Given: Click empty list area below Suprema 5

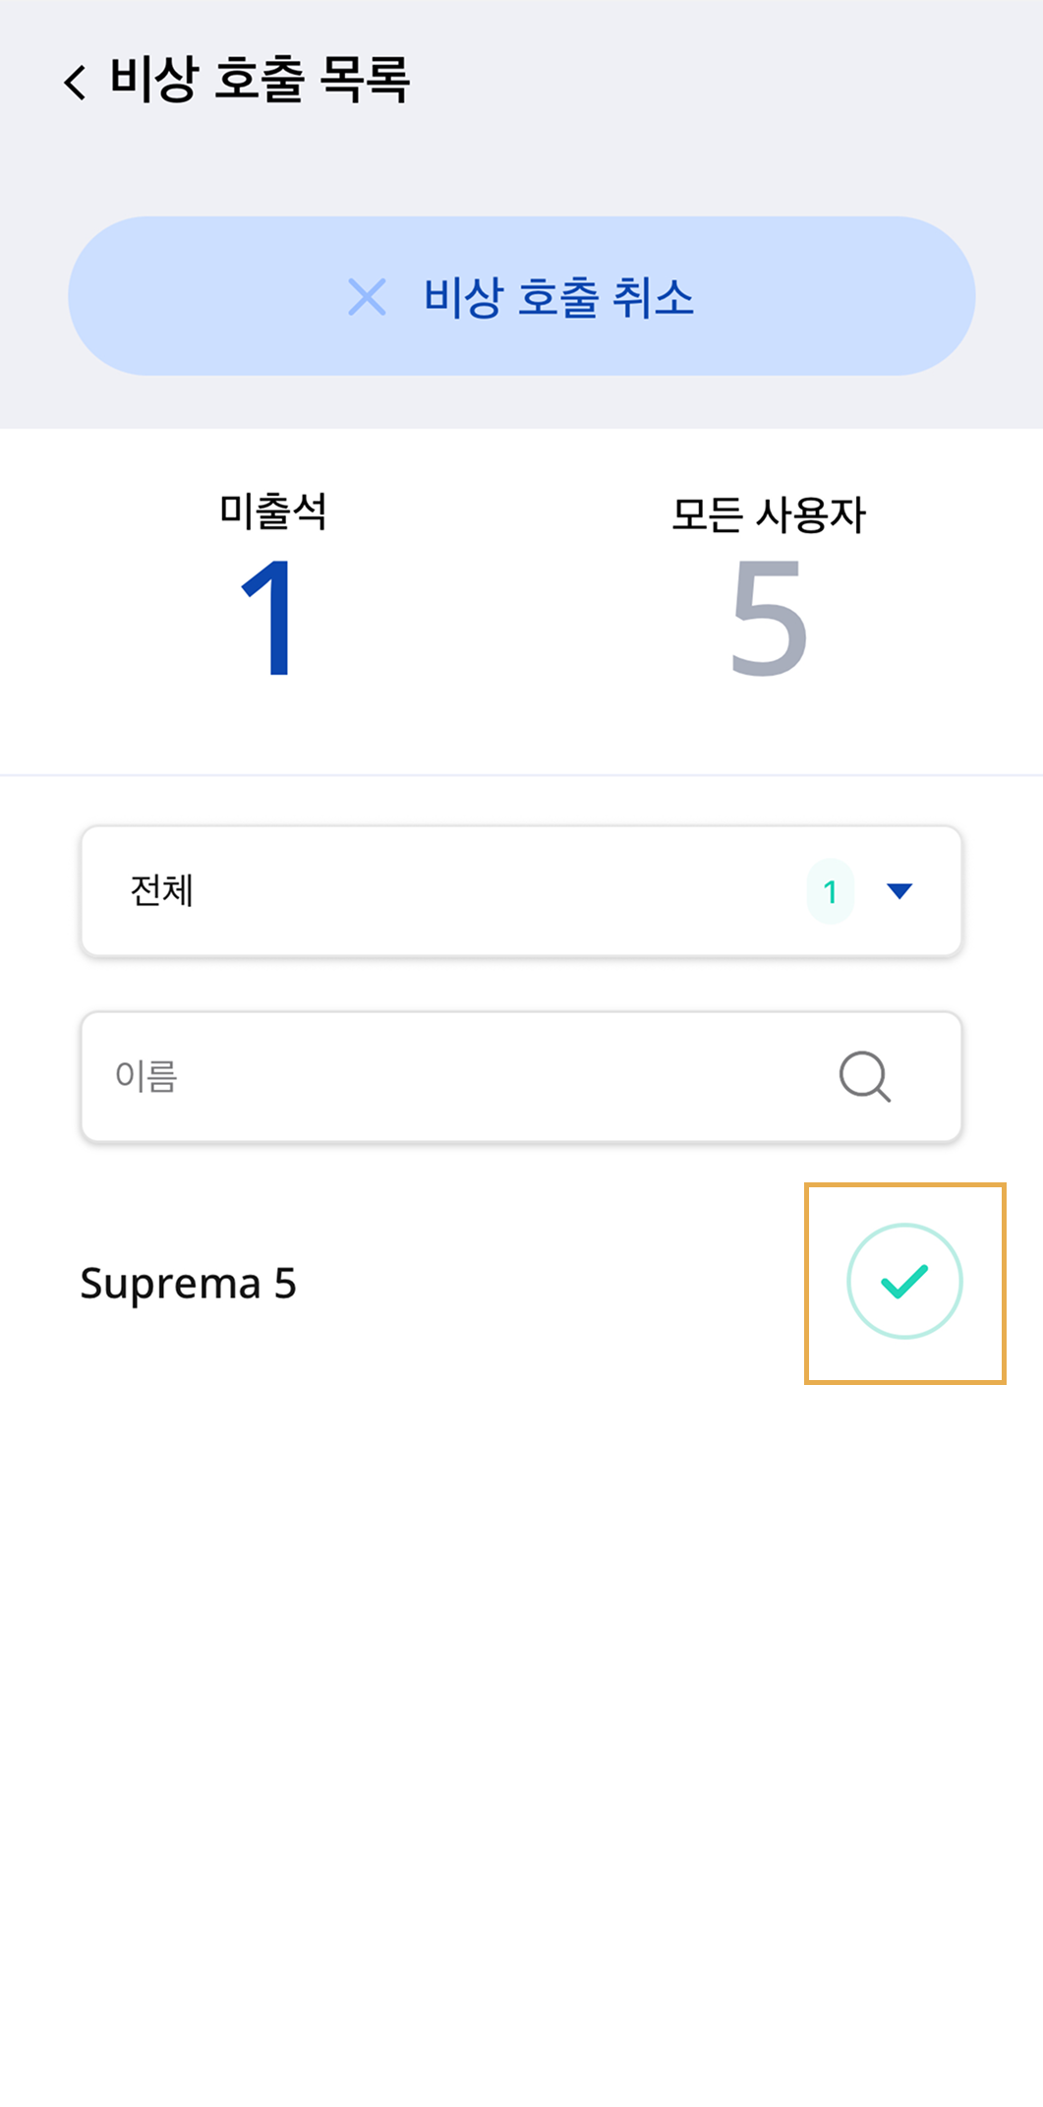Looking at the screenshot, I should coord(521,1721).
